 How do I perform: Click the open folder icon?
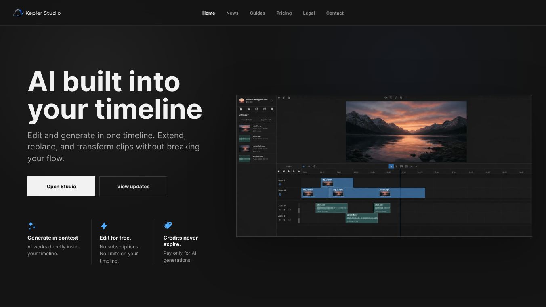point(249,109)
